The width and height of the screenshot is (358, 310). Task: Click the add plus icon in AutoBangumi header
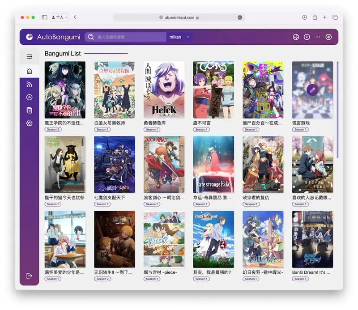pos(307,37)
